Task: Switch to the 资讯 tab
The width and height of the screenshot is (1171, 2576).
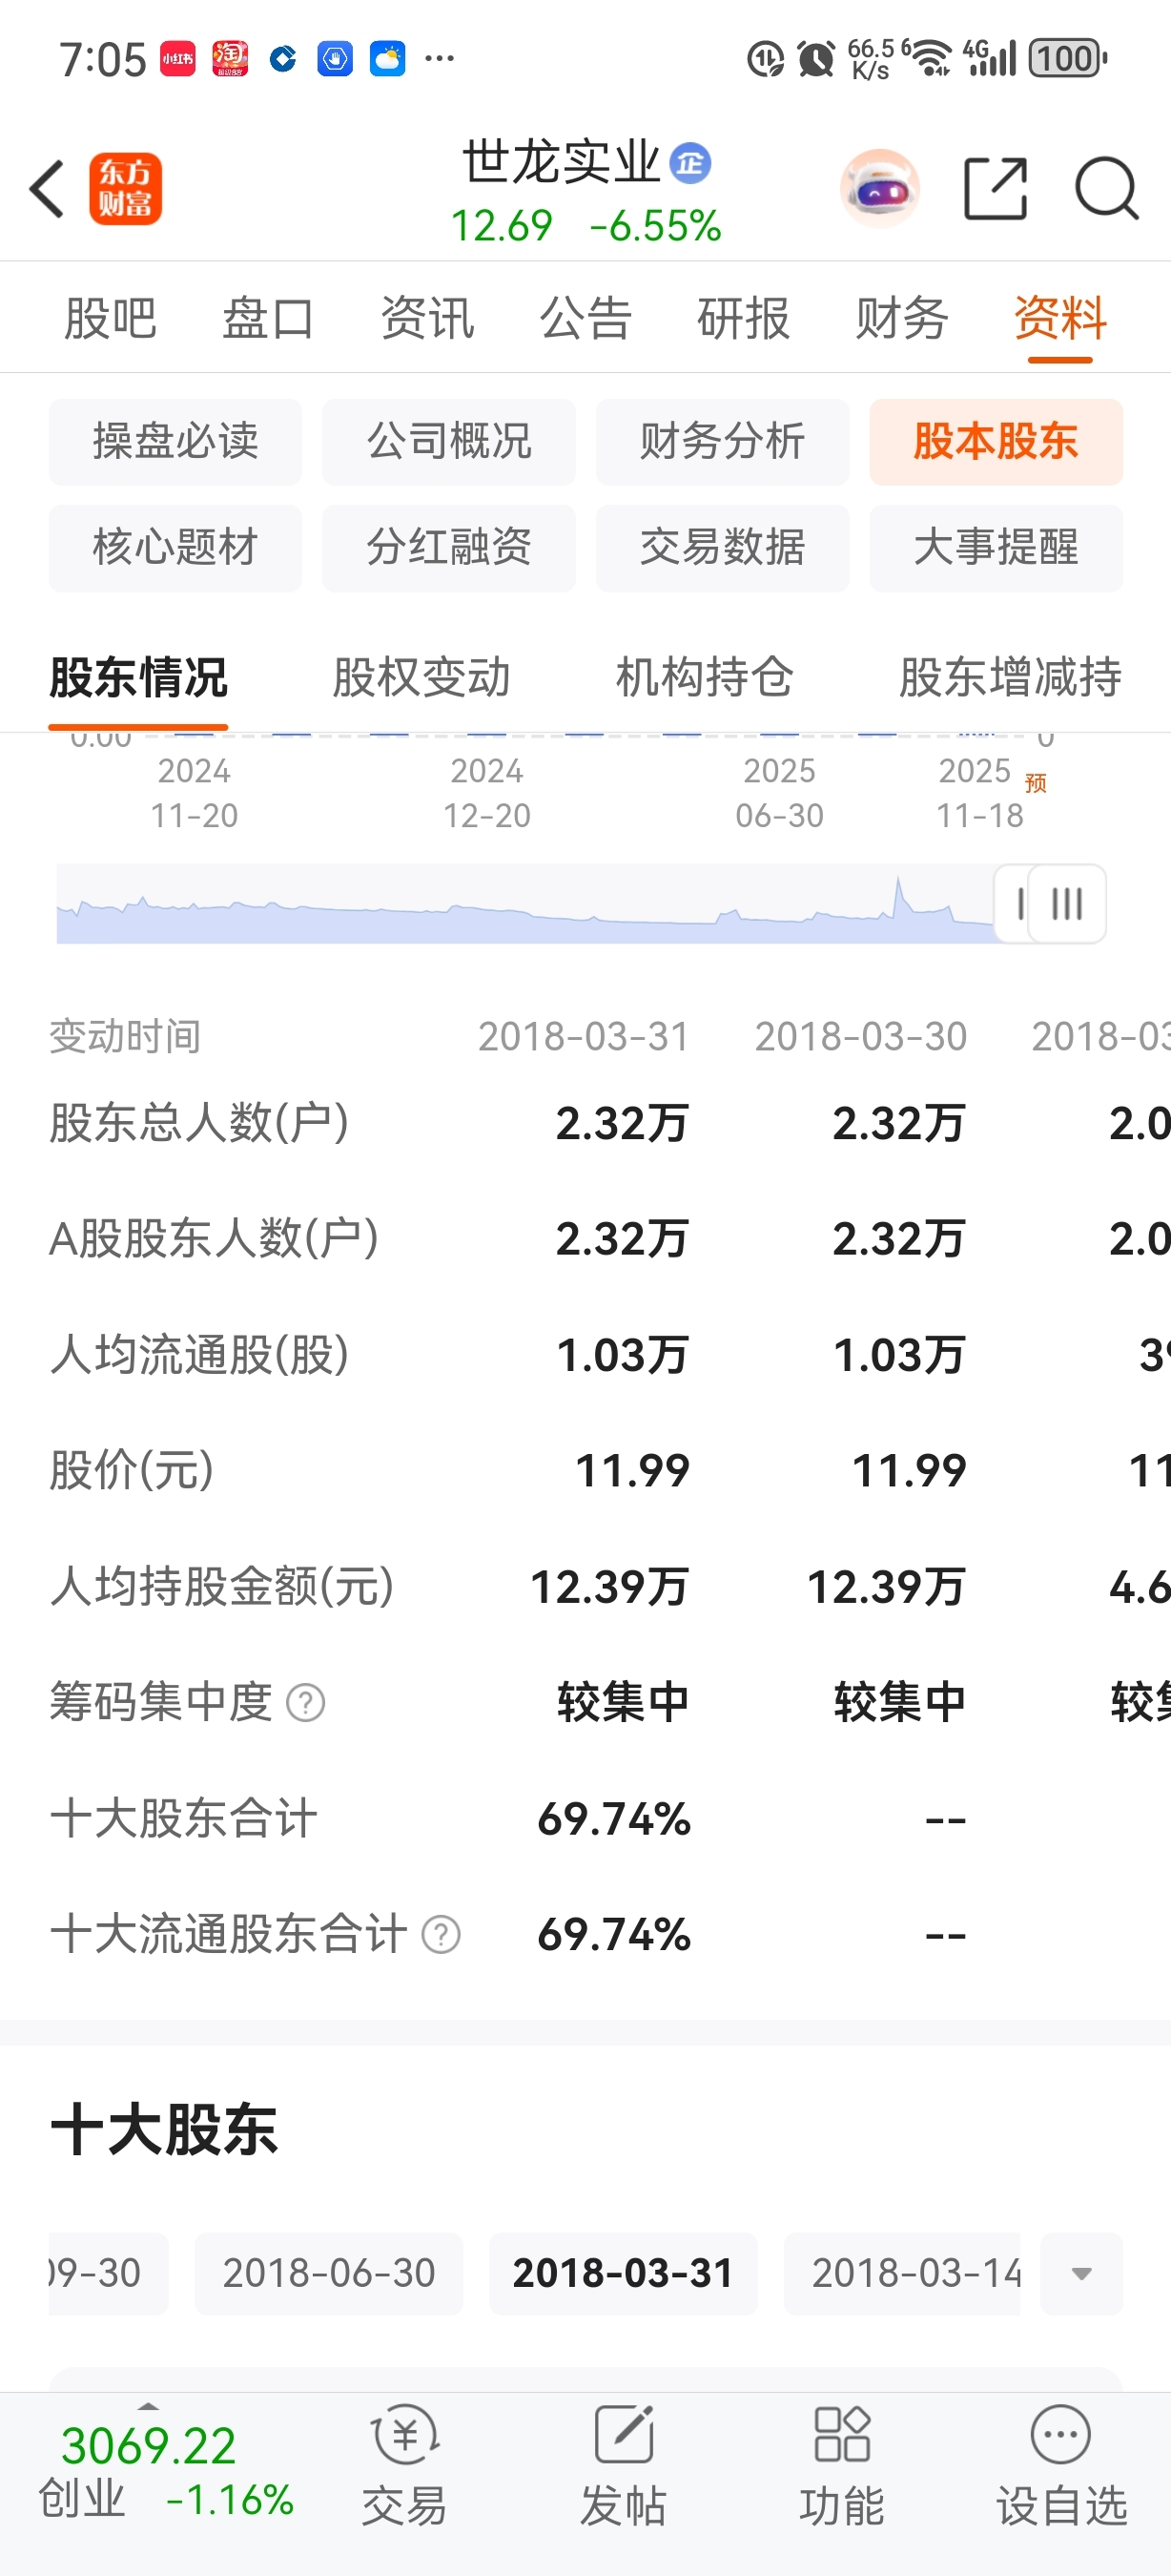Action: [x=426, y=318]
